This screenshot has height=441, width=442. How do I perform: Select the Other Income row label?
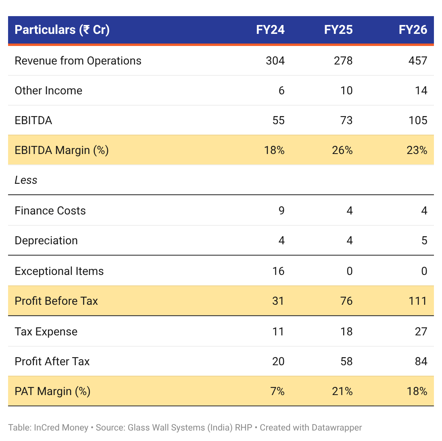pyautogui.click(x=48, y=91)
